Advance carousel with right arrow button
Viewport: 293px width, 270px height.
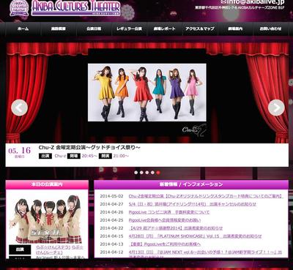click(276, 108)
